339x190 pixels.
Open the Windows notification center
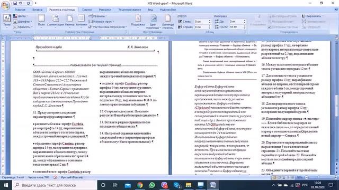[331, 185]
